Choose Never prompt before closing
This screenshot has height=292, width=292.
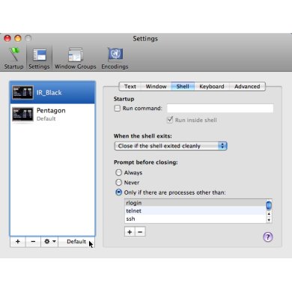[x=119, y=183]
